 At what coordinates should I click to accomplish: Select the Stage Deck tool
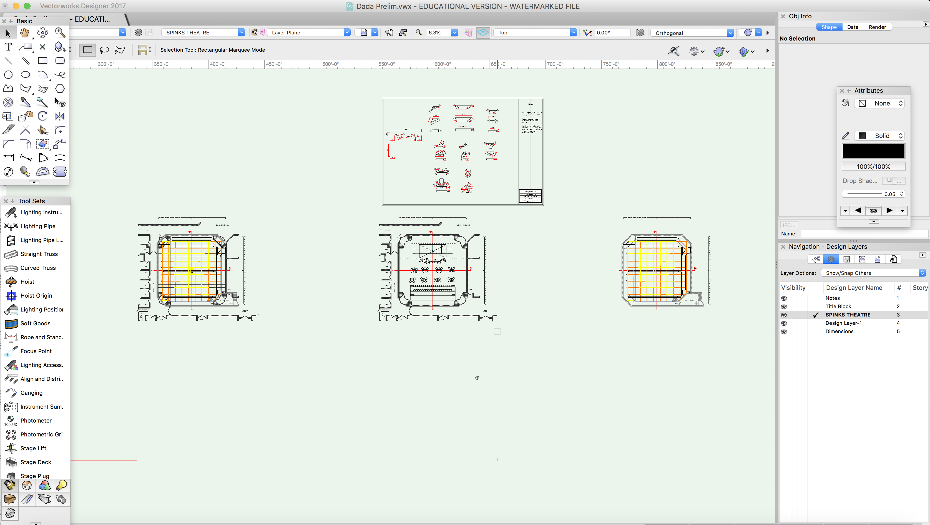point(11,462)
